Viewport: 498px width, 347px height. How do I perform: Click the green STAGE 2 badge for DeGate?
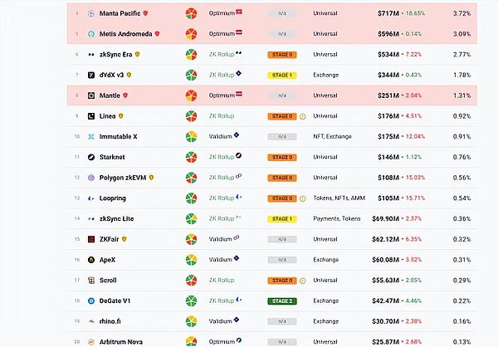coord(281,301)
